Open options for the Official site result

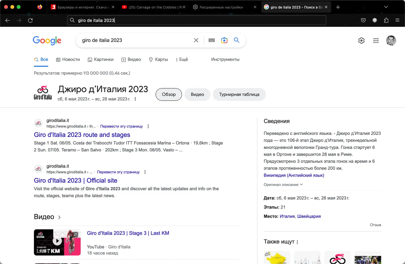tap(145, 172)
